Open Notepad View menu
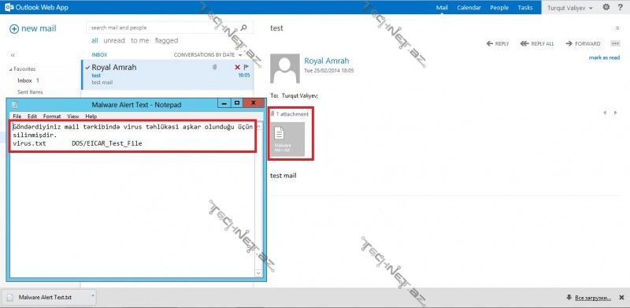 coord(72,117)
